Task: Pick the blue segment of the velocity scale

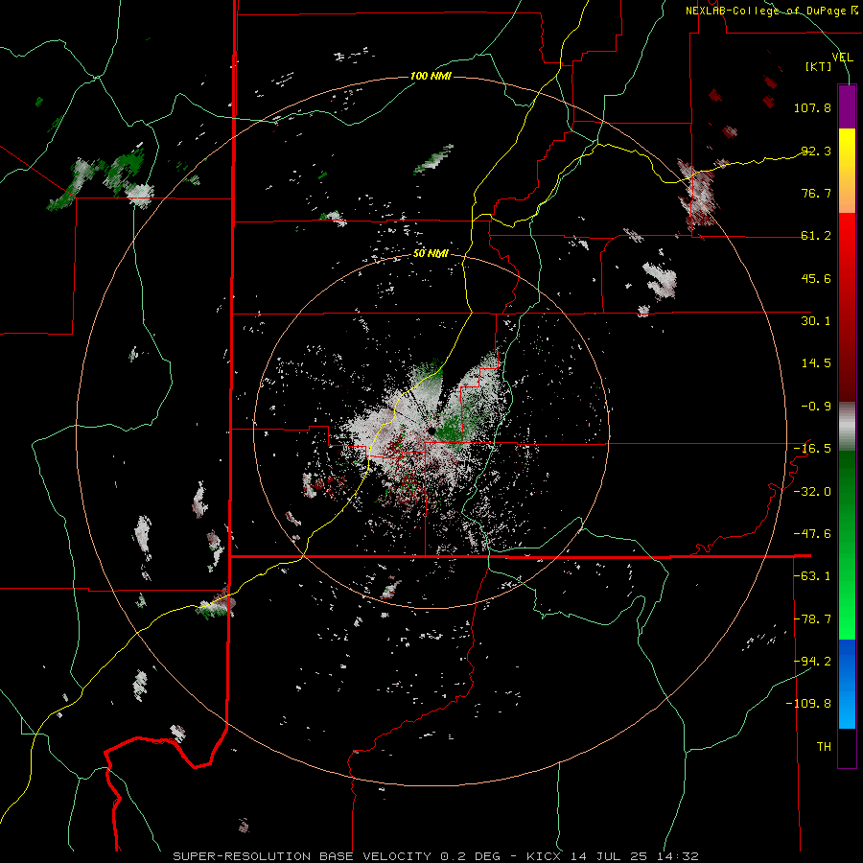Action: (x=847, y=684)
